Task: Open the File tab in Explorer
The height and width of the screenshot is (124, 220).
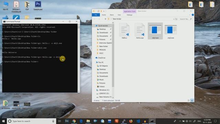Action: (x=96, y=15)
